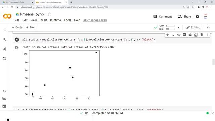Open the find and replace sidebar icon
The image size is (215, 121).
click(4, 39)
